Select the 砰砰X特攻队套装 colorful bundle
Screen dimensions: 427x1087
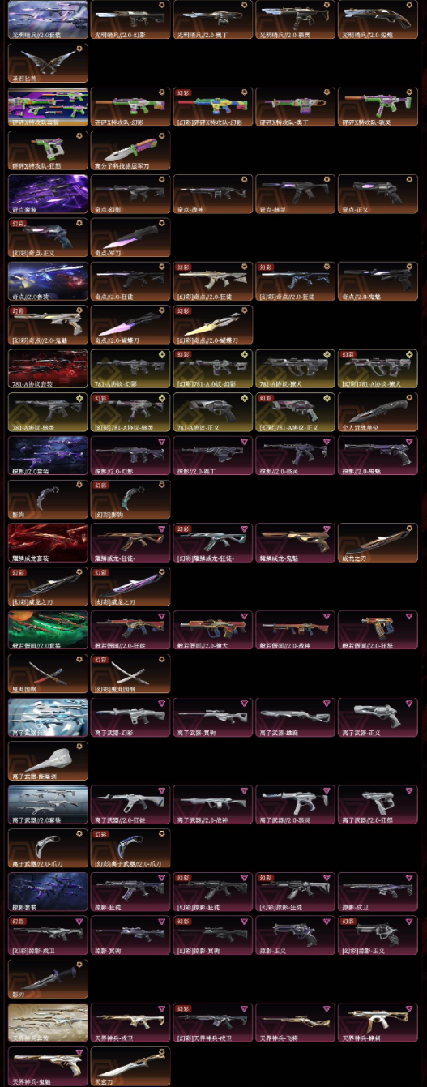click(48, 107)
